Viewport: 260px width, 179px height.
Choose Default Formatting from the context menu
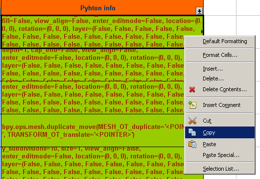(220, 41)
